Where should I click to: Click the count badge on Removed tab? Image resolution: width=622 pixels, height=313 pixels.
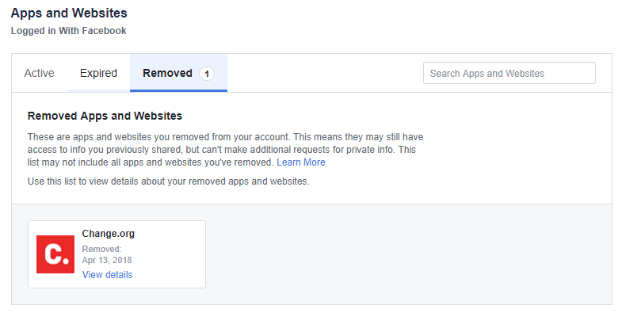207,74
